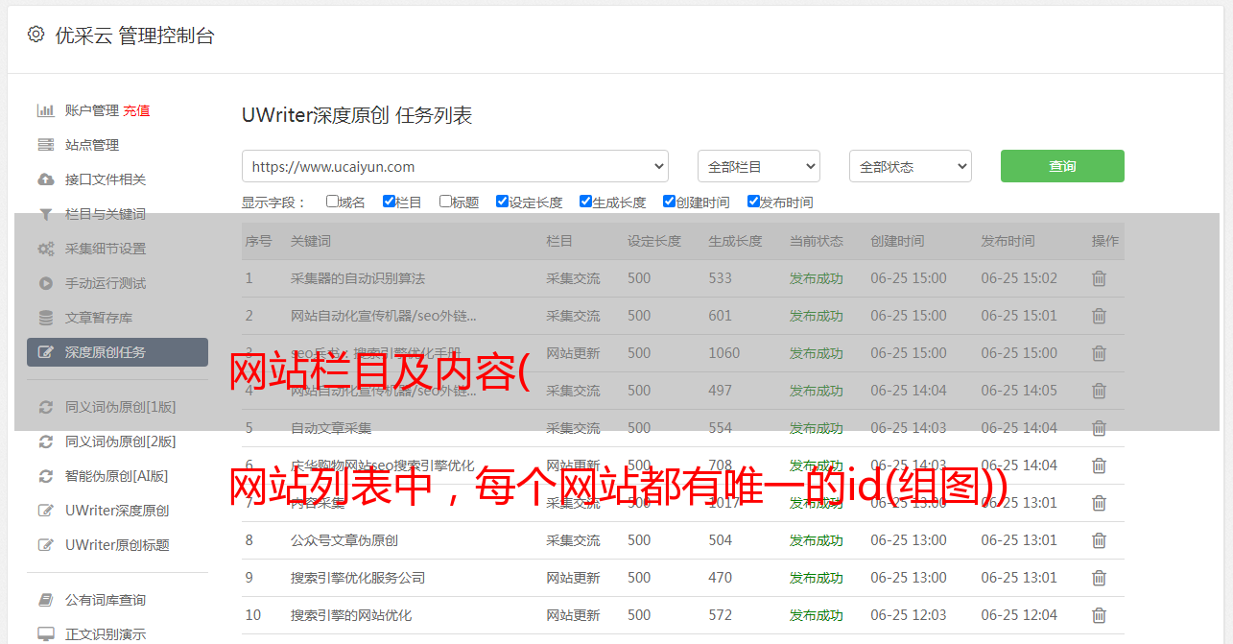This screenshot has height=644, width=1233.
Task: Delete row 6 task with trash icon
Action: [1099, 465]
